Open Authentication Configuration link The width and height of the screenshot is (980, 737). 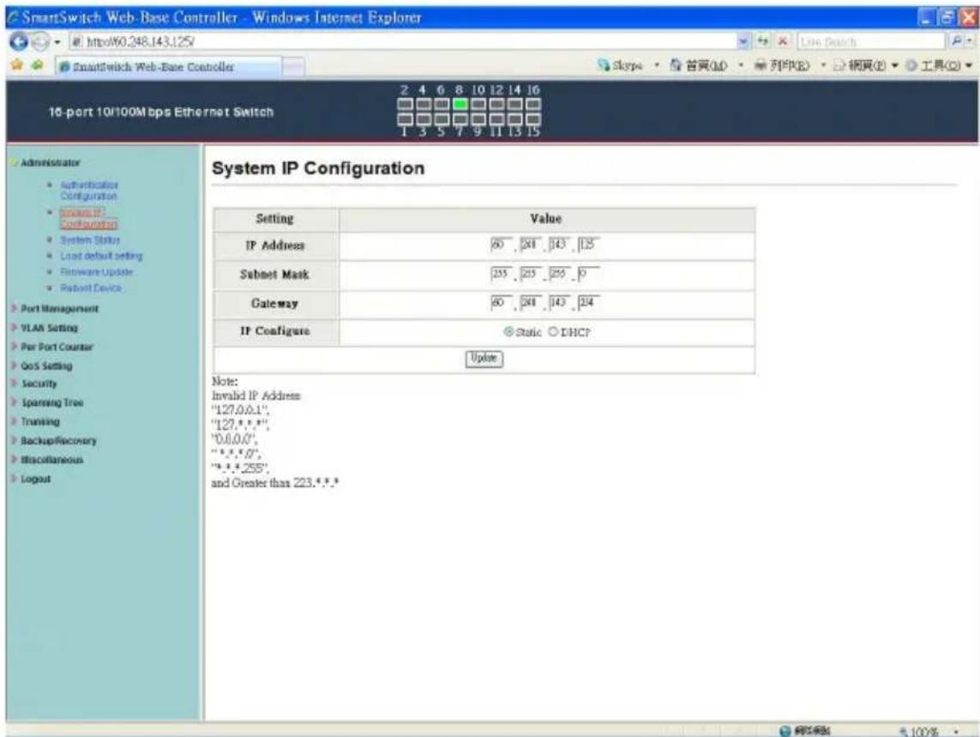click(x=89, y=190)
